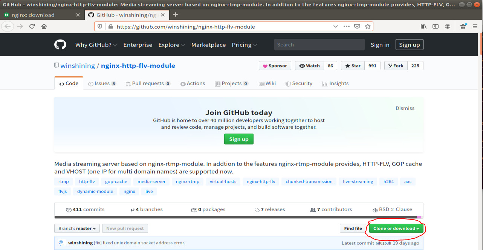Click the green Sign up banner button

[x=239, y=139]
